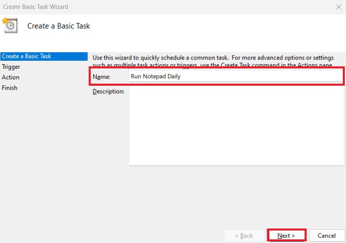The image size is (346, 243).
Task: Click the Name label
Action: 101,76
